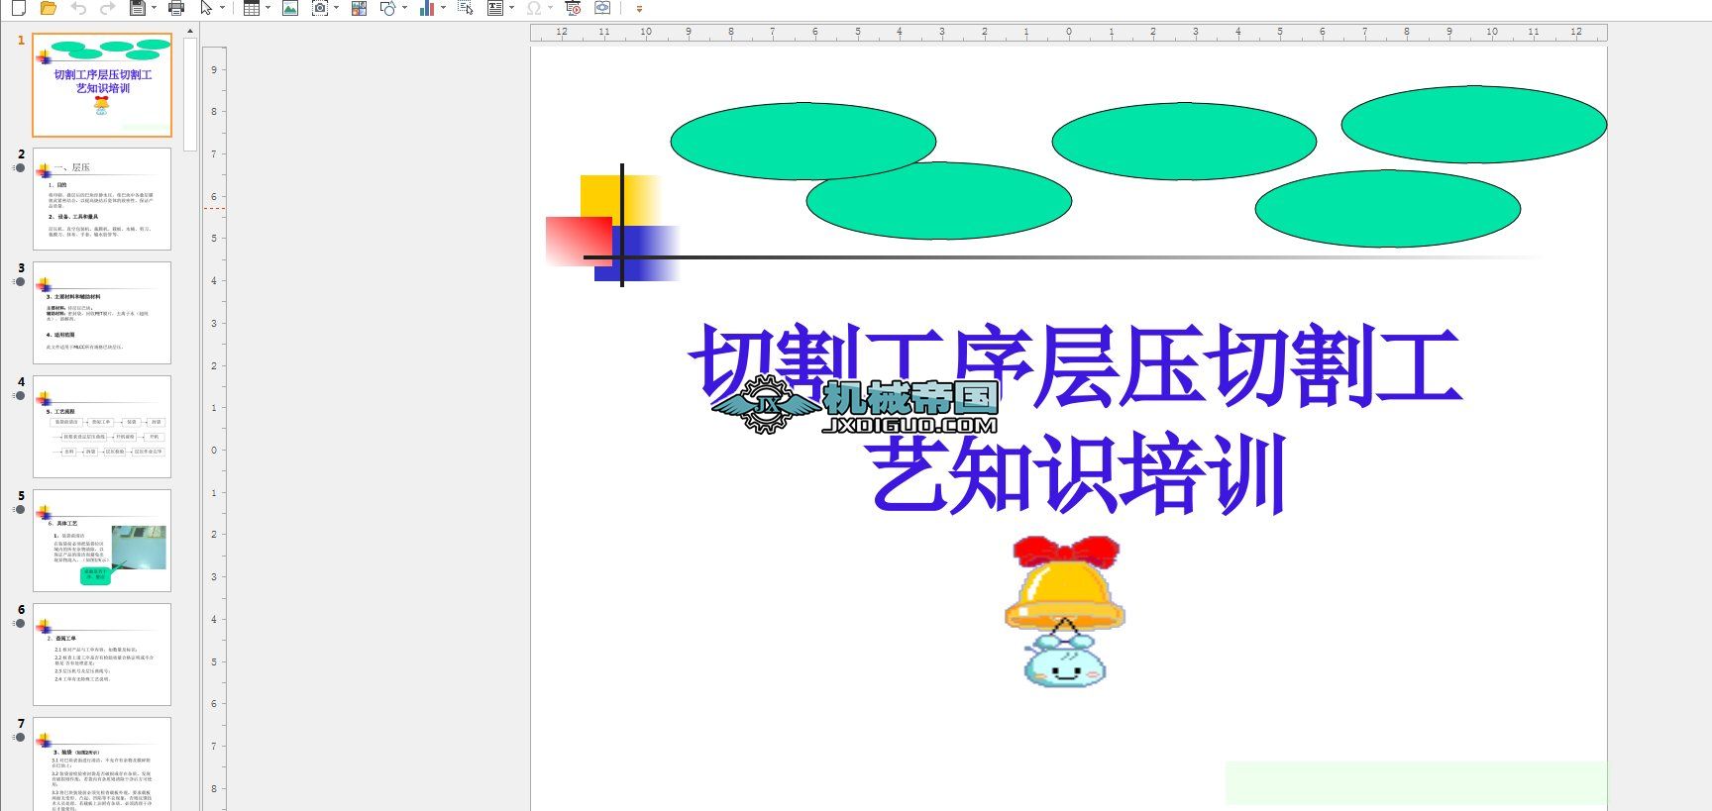Click the eye view icon in toolbar

click(x=602, y=8)
